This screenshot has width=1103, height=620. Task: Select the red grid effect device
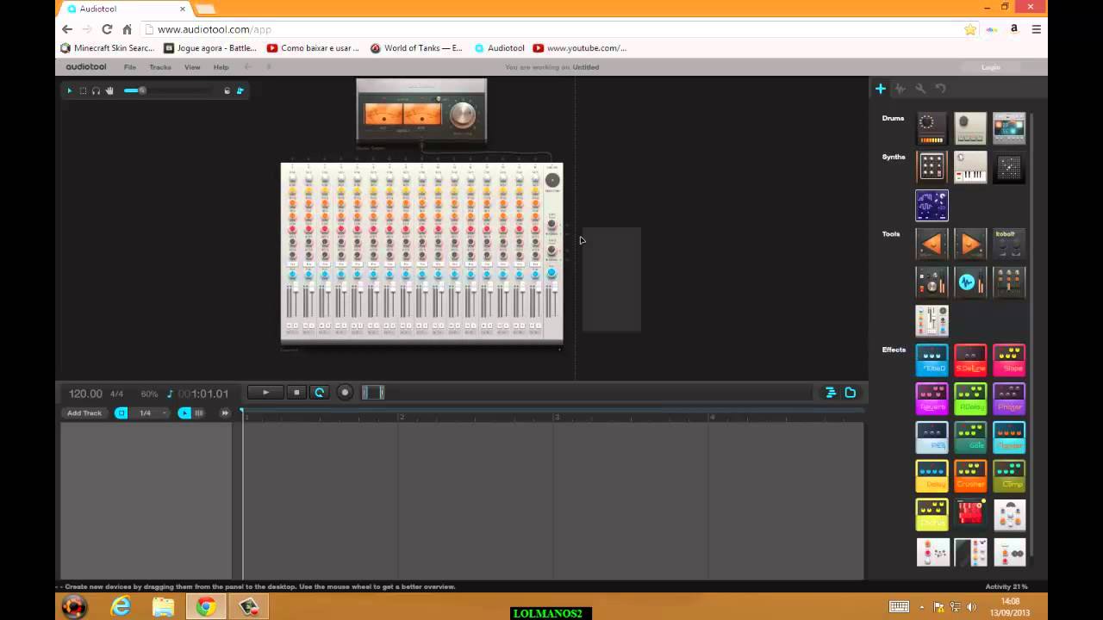970,515
